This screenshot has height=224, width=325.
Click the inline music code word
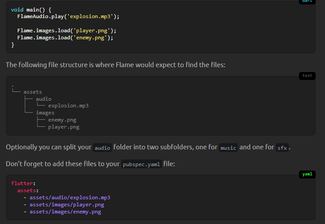229,148
